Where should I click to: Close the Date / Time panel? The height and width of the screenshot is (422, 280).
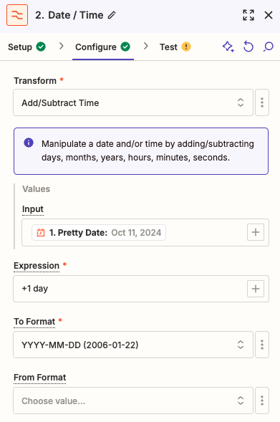269,15
